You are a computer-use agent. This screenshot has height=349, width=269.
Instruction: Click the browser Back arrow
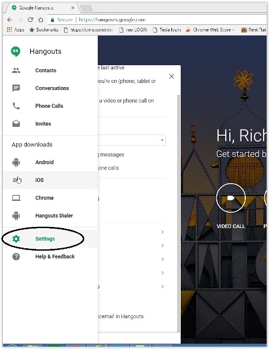9,20
